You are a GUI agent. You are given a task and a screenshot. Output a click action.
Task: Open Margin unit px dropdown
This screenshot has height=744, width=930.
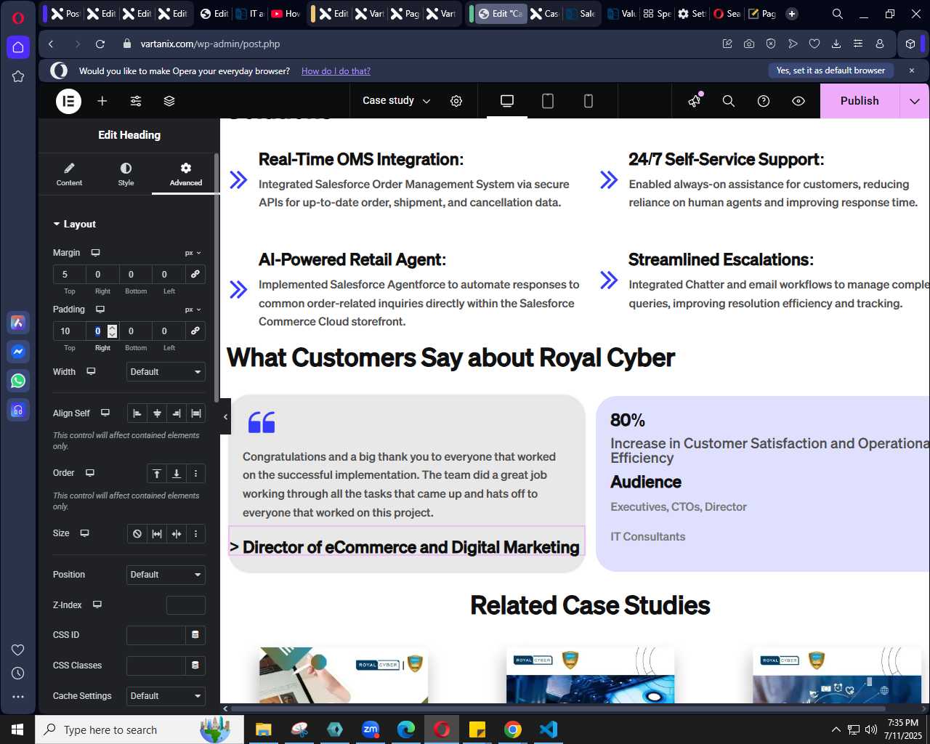click(x=193, y=253)
